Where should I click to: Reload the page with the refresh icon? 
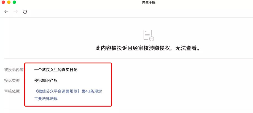(x=25, y=12)
